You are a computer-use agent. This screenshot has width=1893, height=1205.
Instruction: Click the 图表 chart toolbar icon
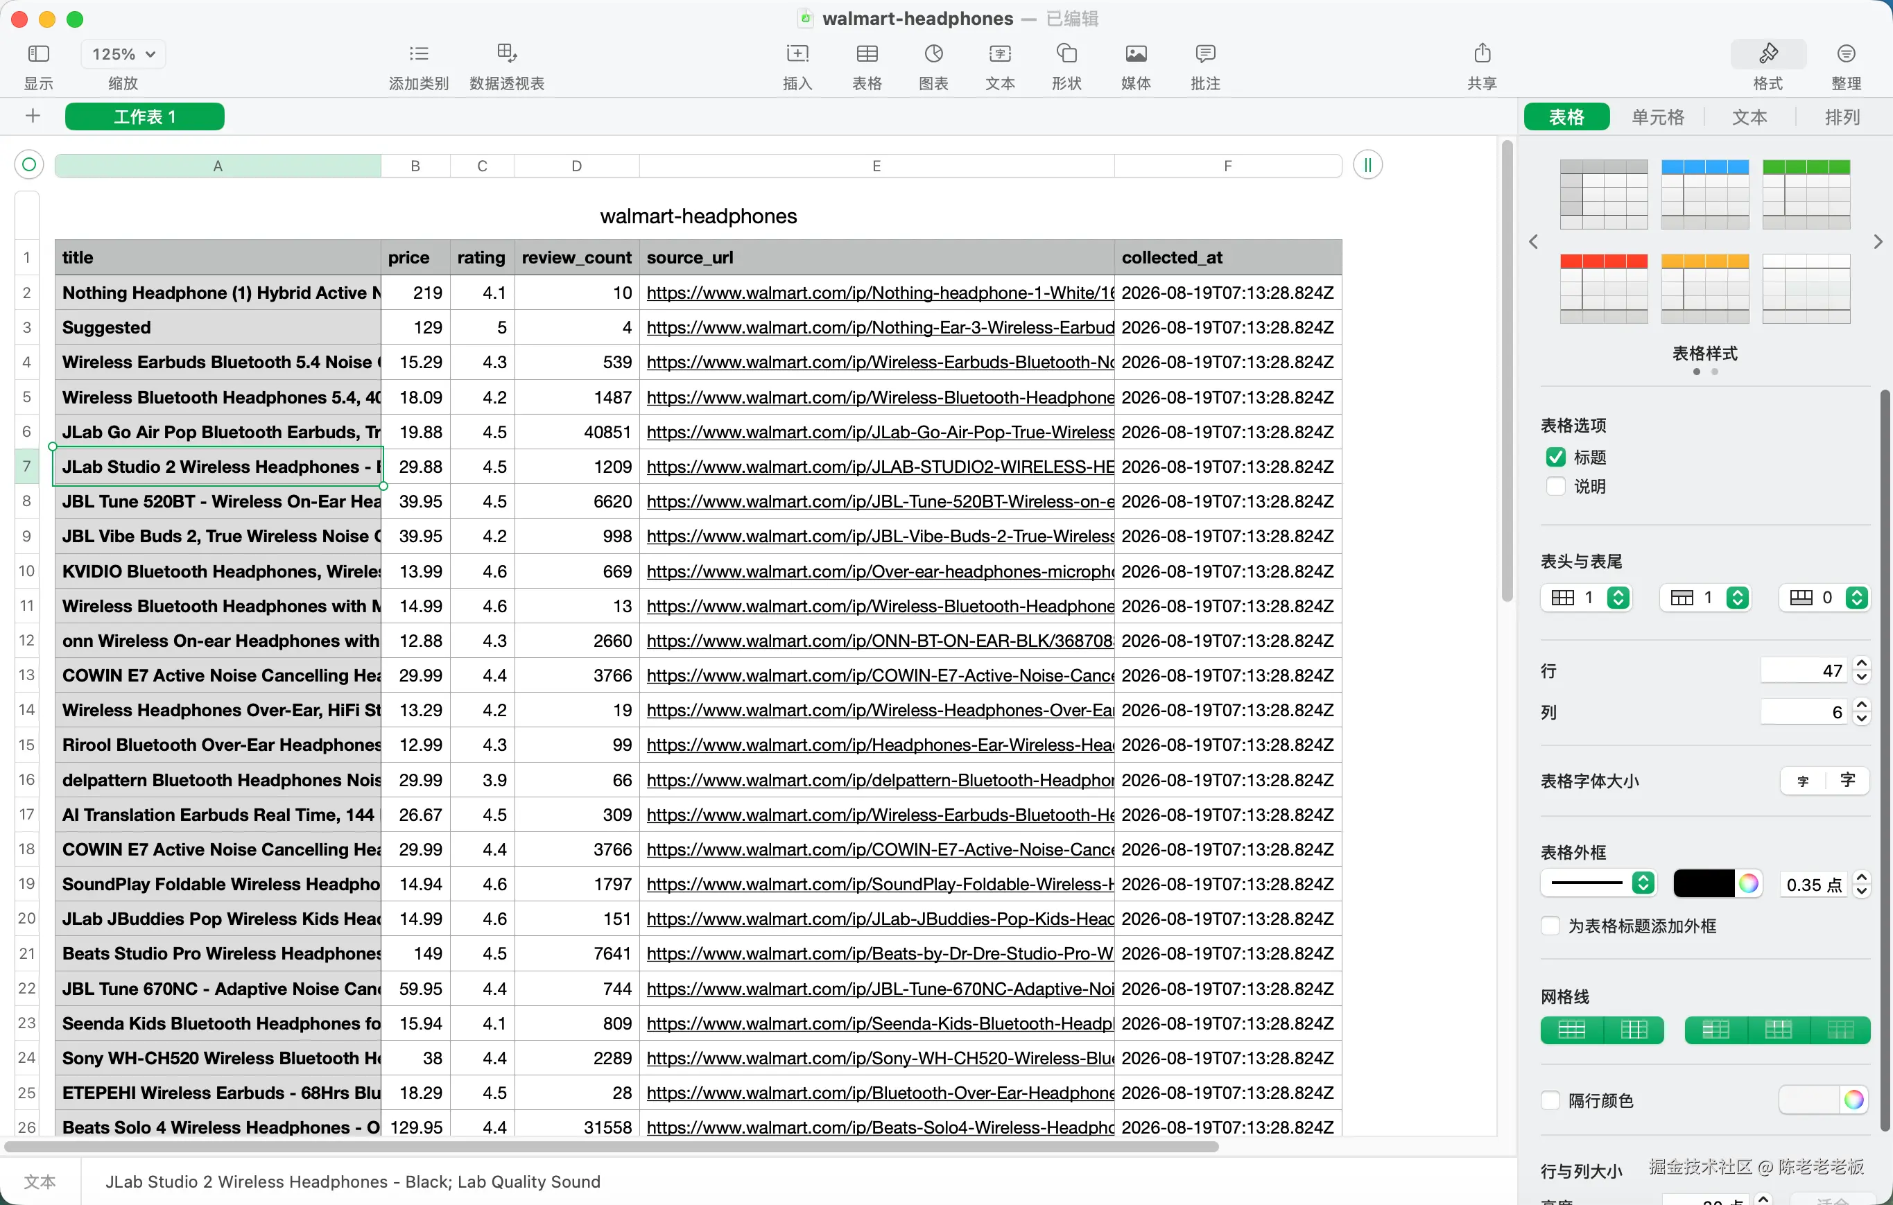[x=933, y=53]
